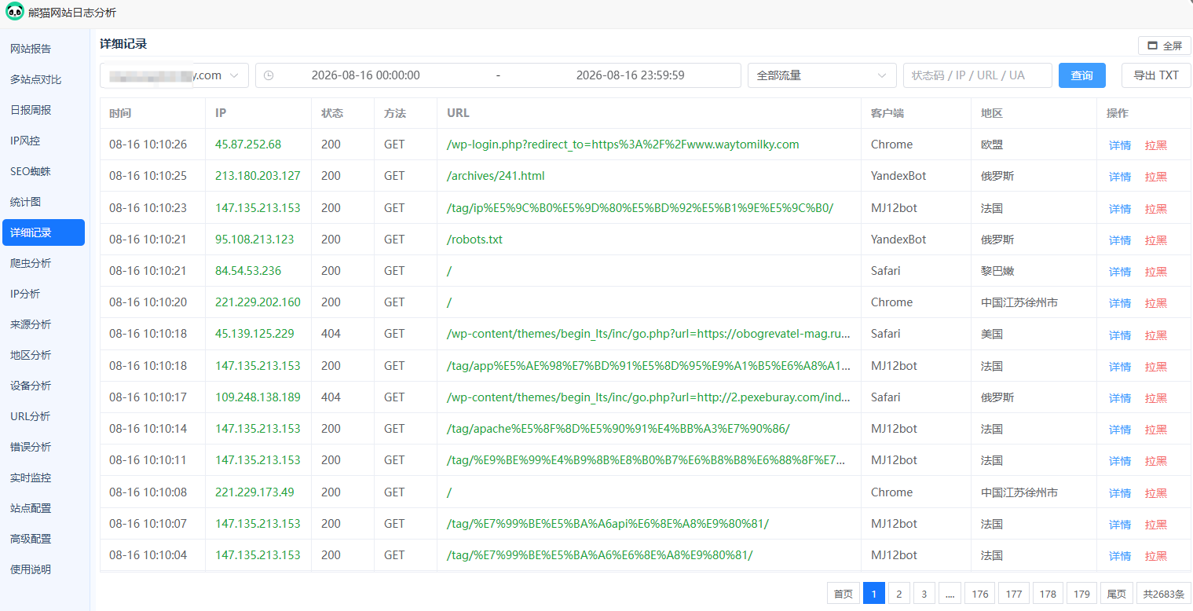
Task: Go to page 176 in pagination
Action: (x=980, y=594)
